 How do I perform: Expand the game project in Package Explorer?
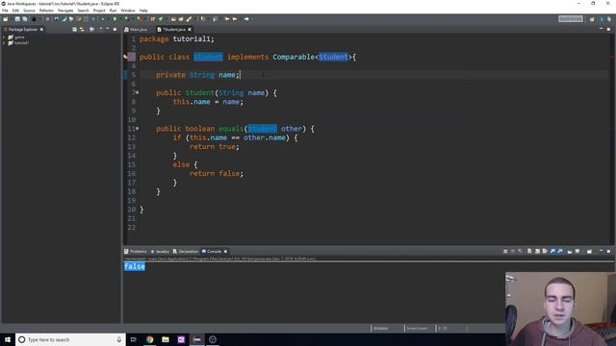point(4,37)
